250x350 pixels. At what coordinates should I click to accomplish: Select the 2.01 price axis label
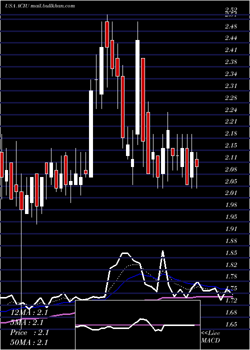point(230,192)
